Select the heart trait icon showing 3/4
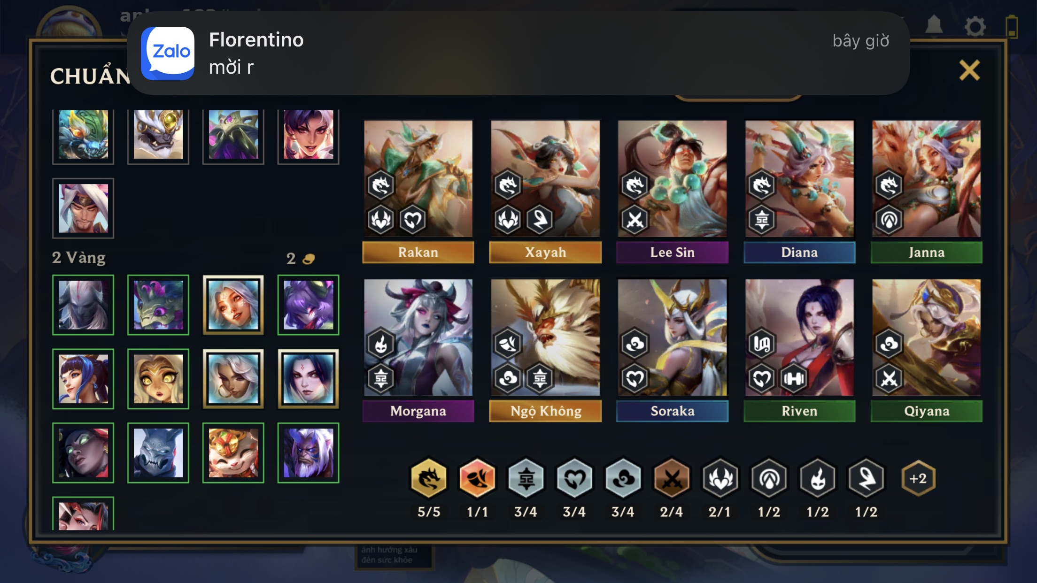1037x583 pixels. [574, 478]
